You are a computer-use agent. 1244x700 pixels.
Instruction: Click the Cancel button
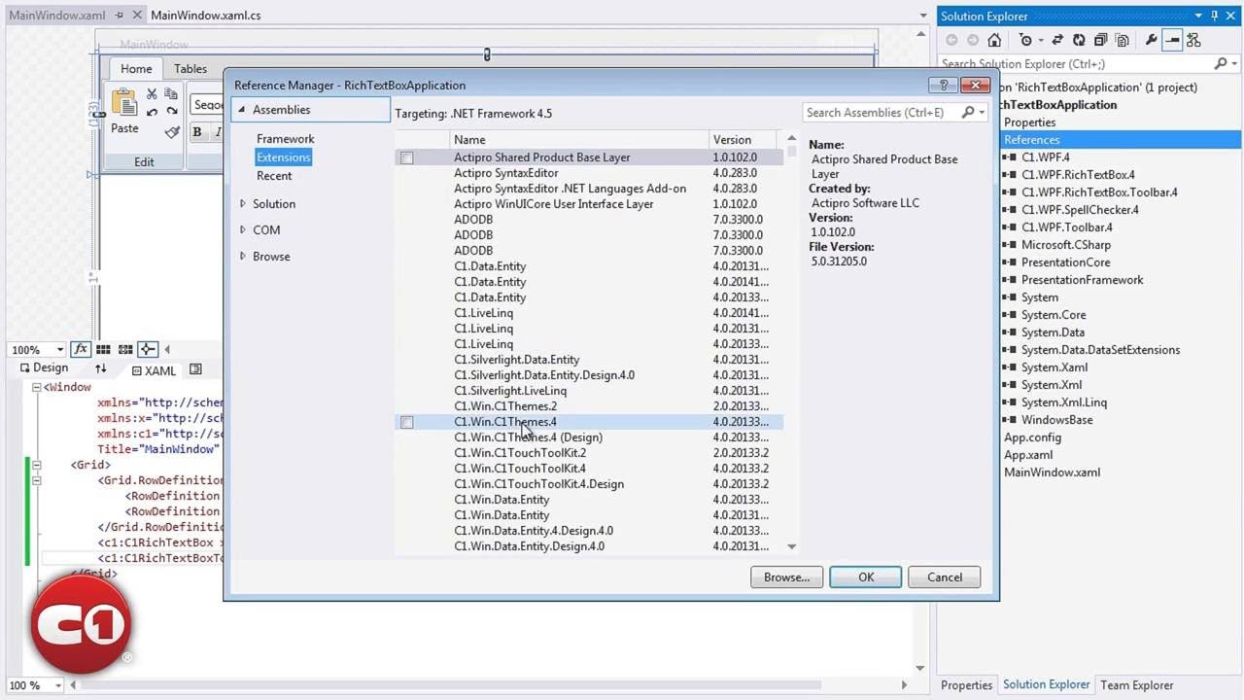pos(944,577)
